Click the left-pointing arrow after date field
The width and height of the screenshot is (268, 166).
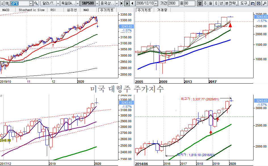pos(133,3)
